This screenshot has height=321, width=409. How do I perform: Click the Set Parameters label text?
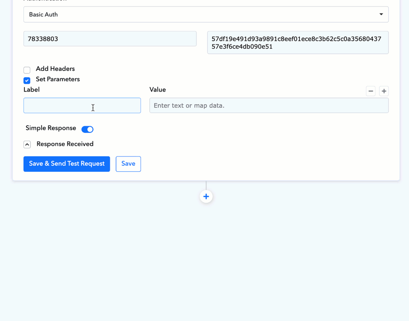point(58,79)
